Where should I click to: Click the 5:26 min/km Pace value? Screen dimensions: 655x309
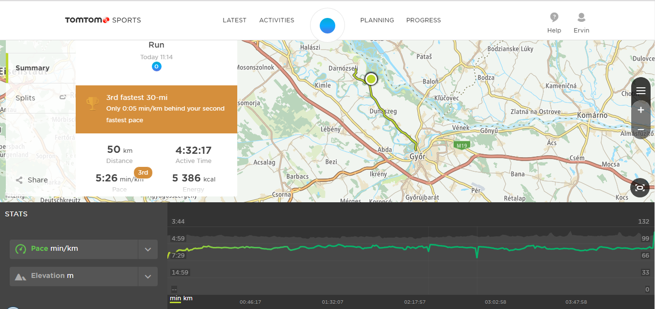point(119,179)
